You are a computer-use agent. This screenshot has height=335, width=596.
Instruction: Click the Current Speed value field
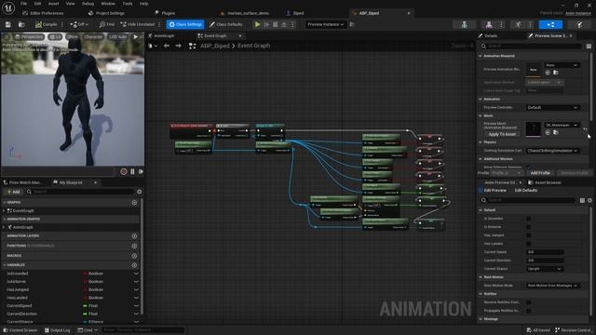545,252
